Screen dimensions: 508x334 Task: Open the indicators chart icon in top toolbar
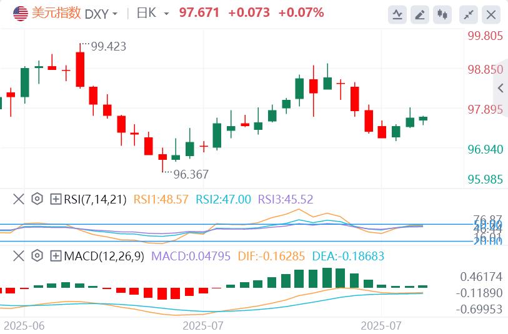coord(397,14)
